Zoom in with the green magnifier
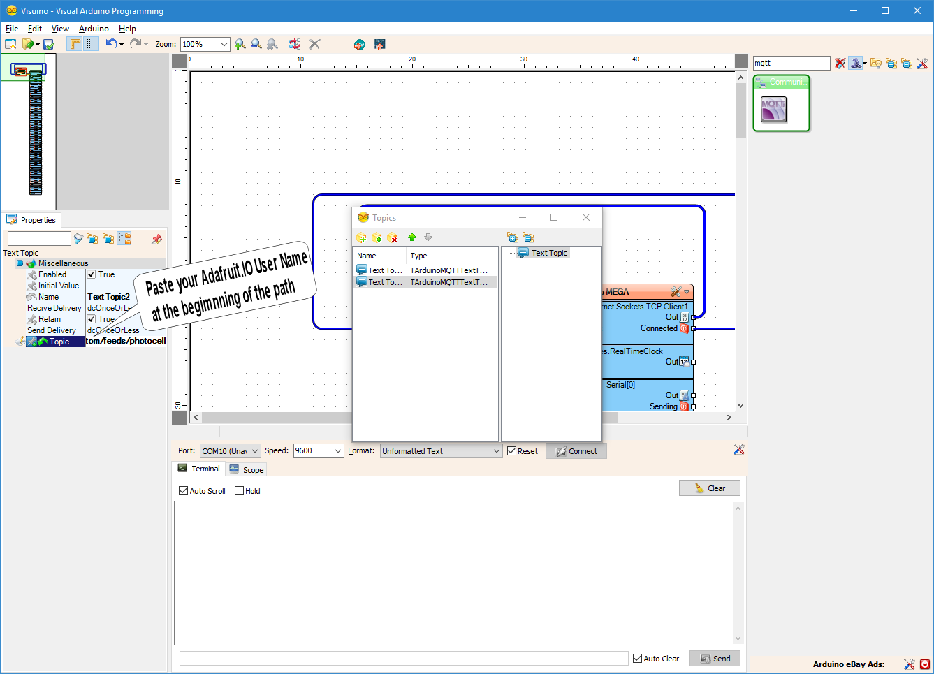Viewport: 934px width, 674px height. click(x=240, y=44)
